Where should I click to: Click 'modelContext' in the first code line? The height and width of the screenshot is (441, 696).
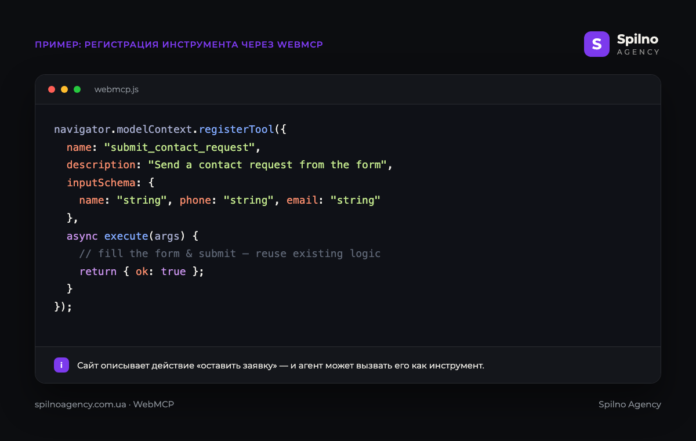pyautogui.click(x=155, y=129)
